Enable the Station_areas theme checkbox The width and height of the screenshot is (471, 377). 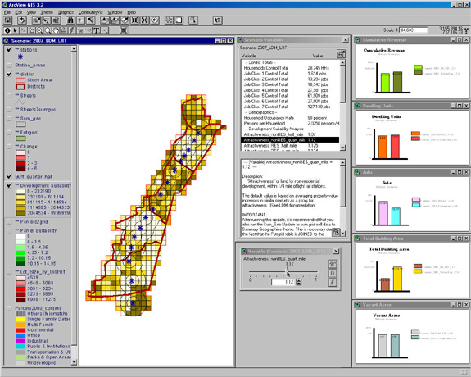click(x=9, y=66)
